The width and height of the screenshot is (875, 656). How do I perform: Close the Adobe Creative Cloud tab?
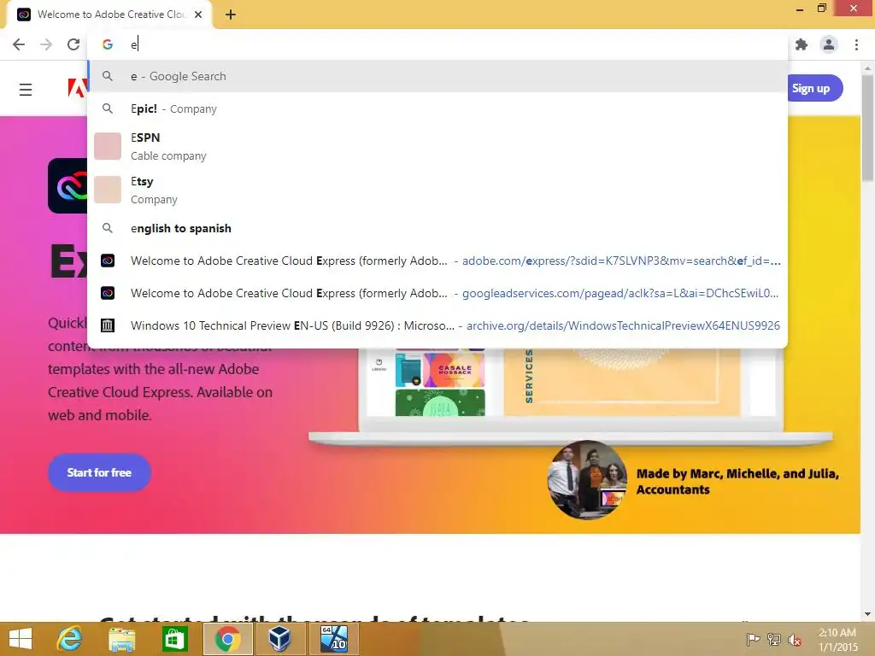coord(198,15)
